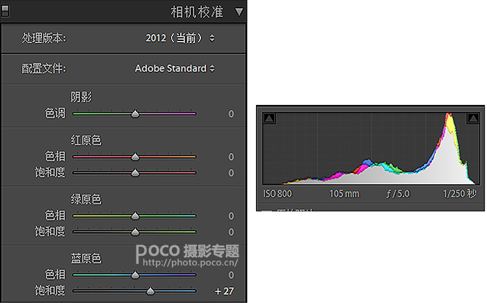The image size is (487, 303).
Task: Click the +27 blue saturation value field
Action: [224, 290]
